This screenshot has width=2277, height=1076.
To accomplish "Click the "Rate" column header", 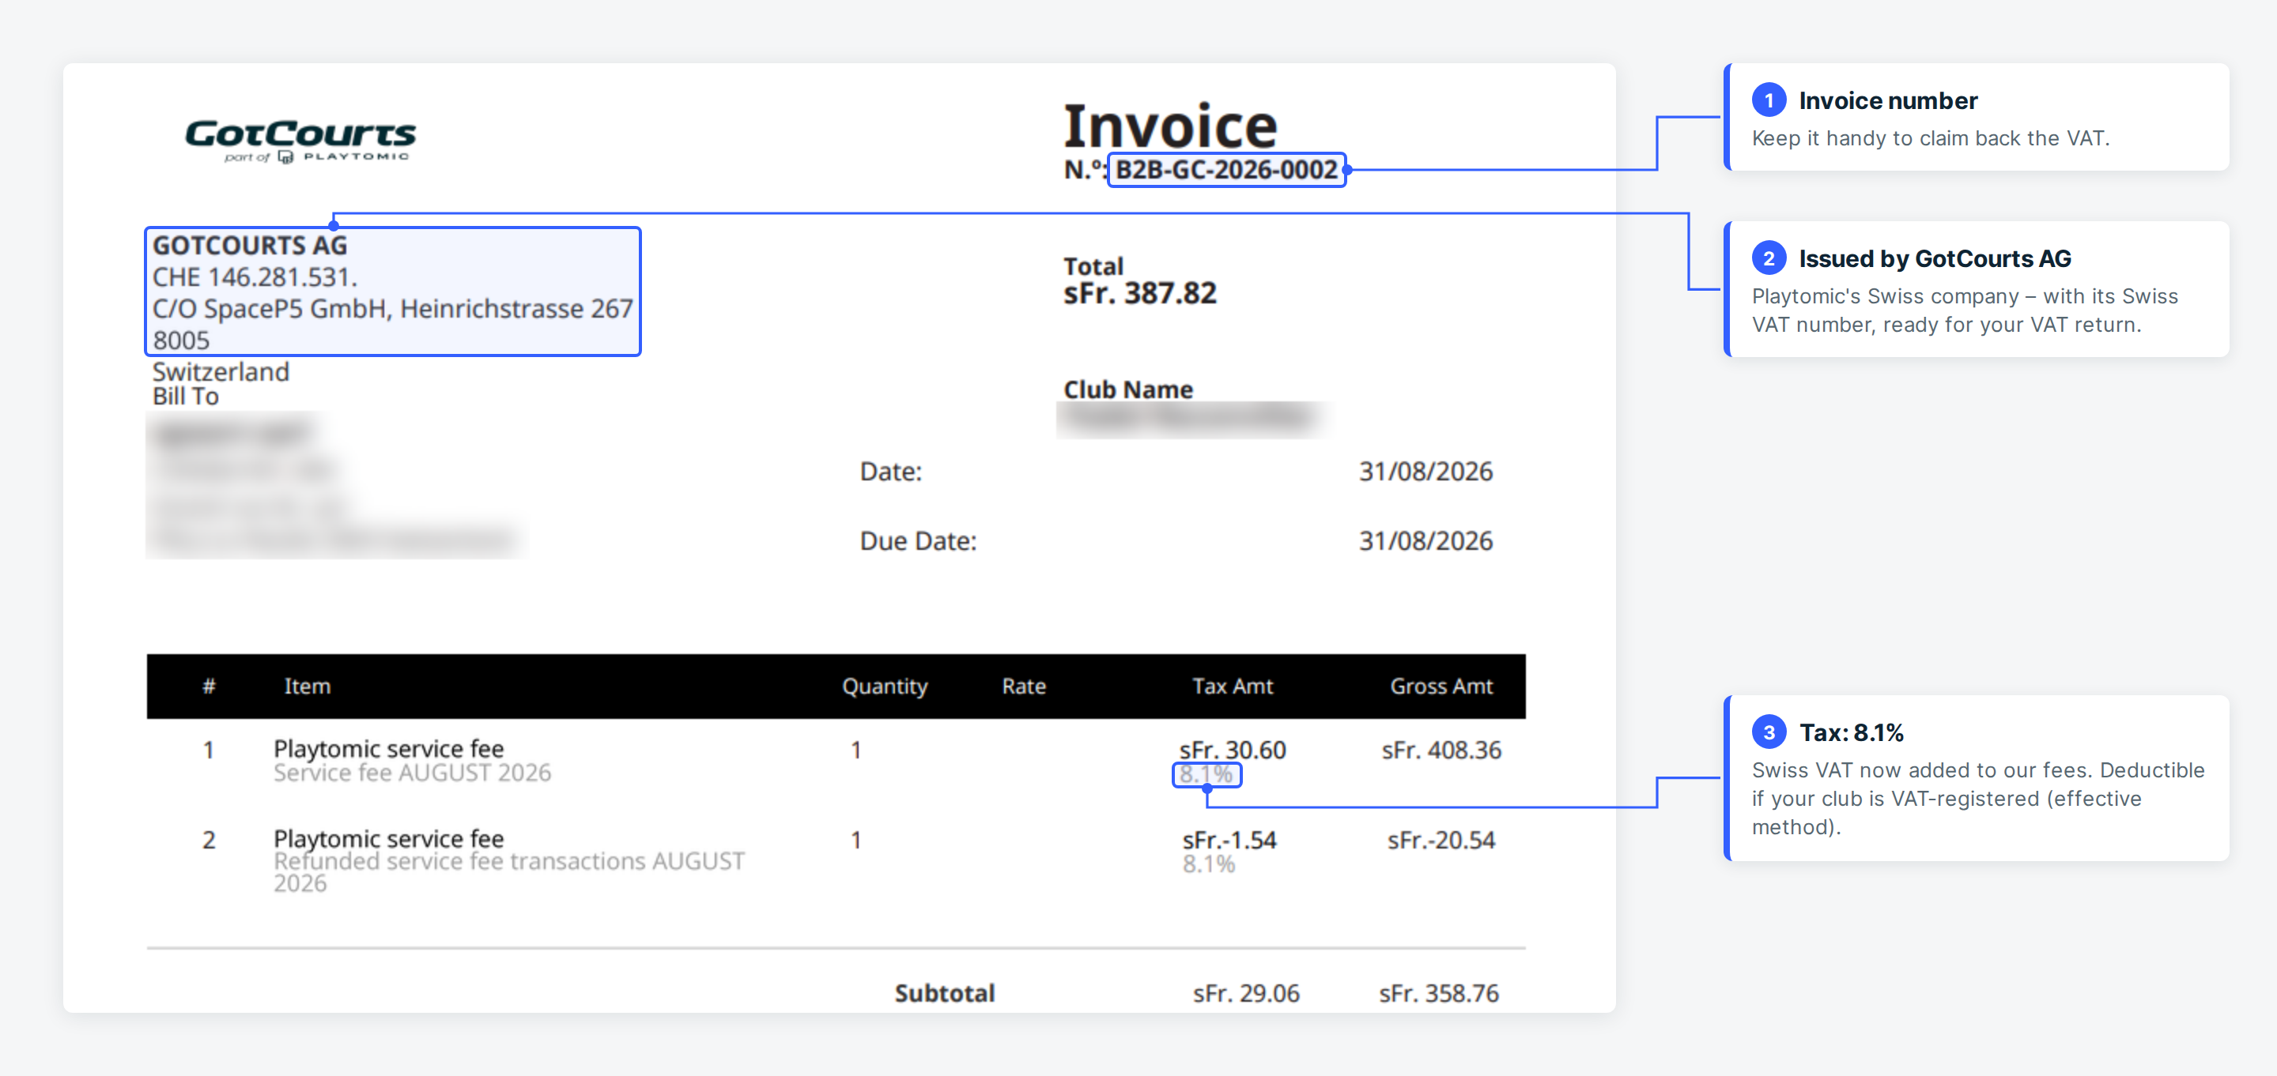I will [x=1024, y=687].
